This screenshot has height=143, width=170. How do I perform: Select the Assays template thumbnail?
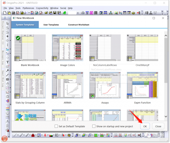(105, 85)
